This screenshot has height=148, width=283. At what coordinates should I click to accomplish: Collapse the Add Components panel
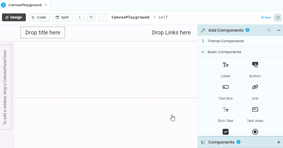(x=279, y=30)
